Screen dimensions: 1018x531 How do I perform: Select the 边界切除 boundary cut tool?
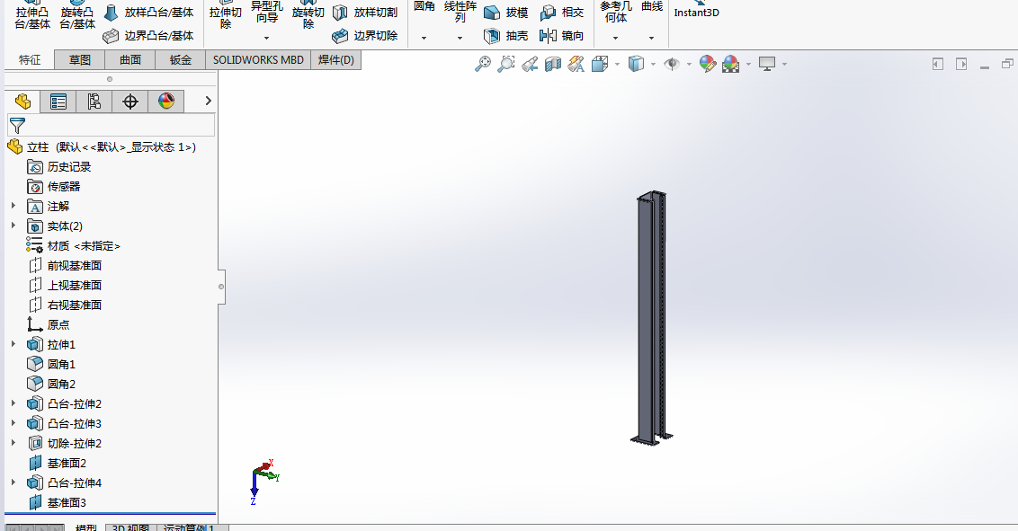365,36
